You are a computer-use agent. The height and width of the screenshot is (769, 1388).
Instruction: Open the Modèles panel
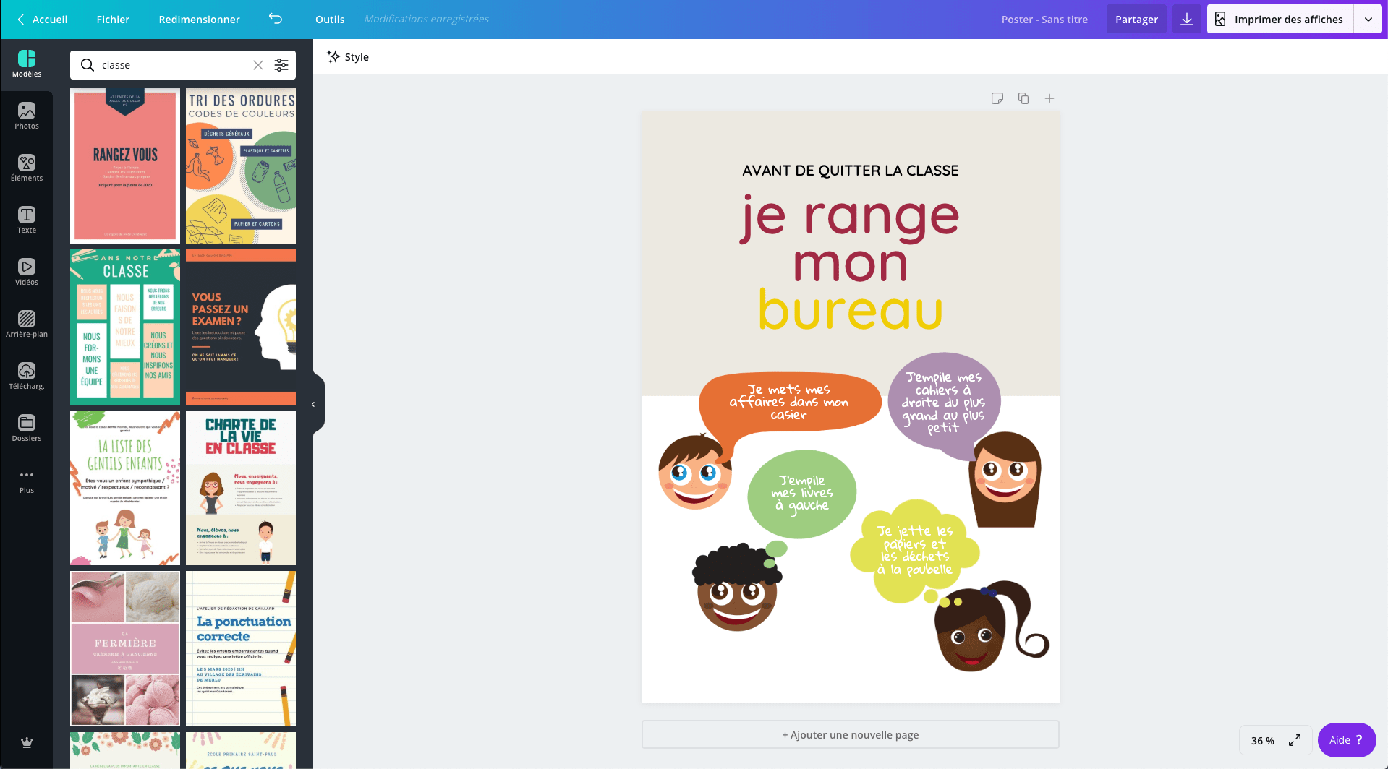(x=27, y=64)
